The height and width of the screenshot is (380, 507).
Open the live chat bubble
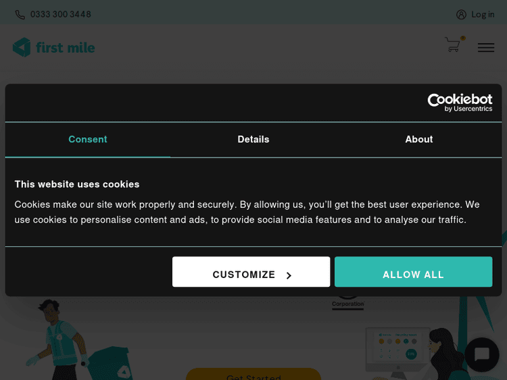(x=481, y=354)
